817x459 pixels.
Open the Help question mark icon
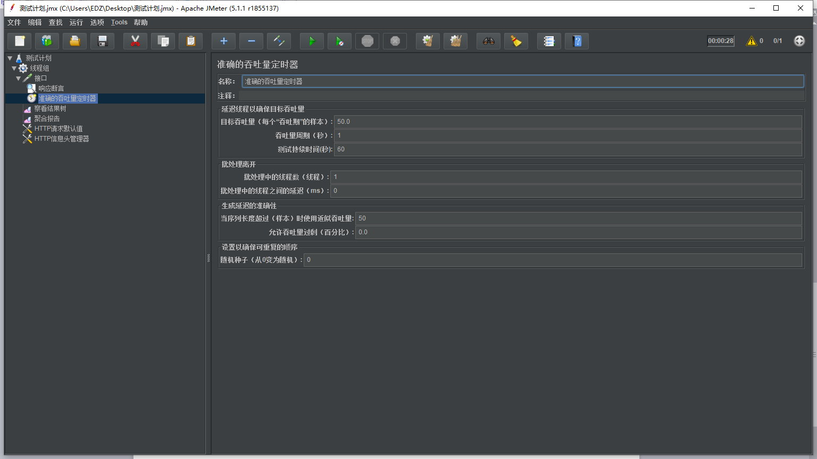click(577, 41)
